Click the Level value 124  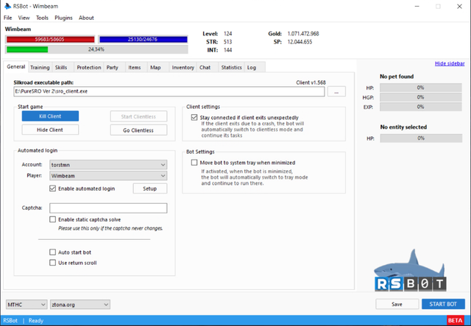pyautogui.click(x=227, y=34)
